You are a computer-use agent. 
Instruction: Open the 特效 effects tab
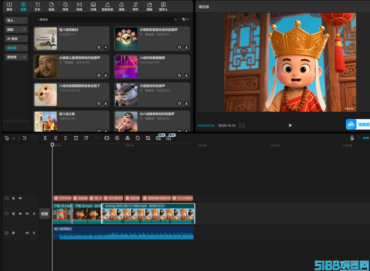click(65, 7)
